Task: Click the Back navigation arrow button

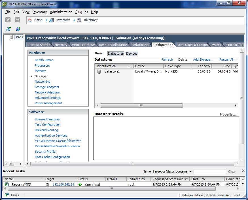Action: coord(8,20)
